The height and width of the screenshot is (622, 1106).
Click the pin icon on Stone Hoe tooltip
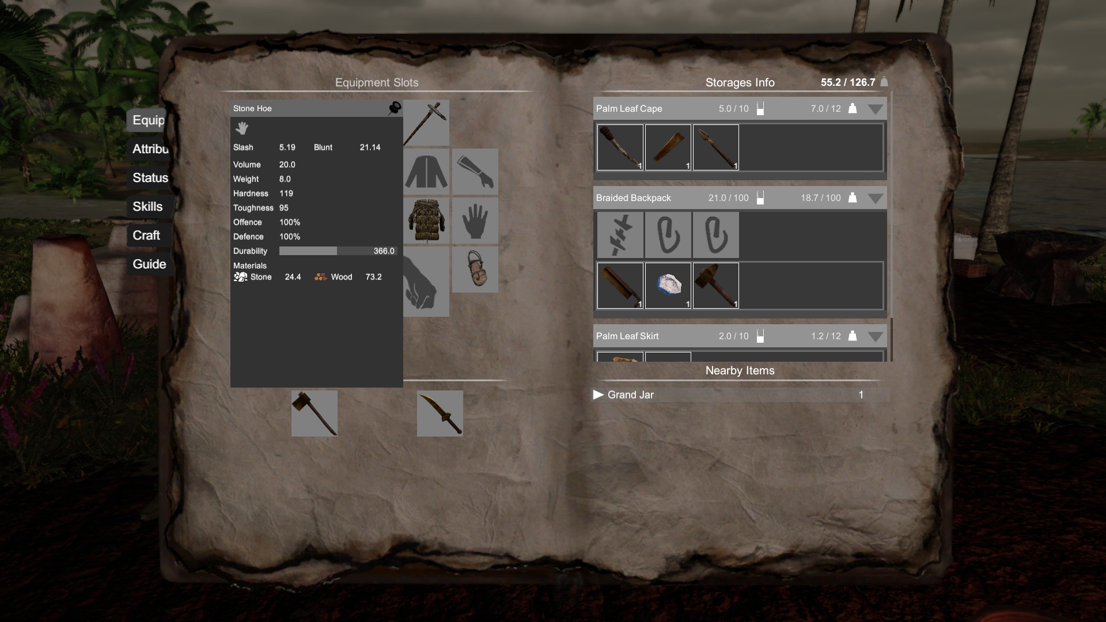click(x=395, y=108)
